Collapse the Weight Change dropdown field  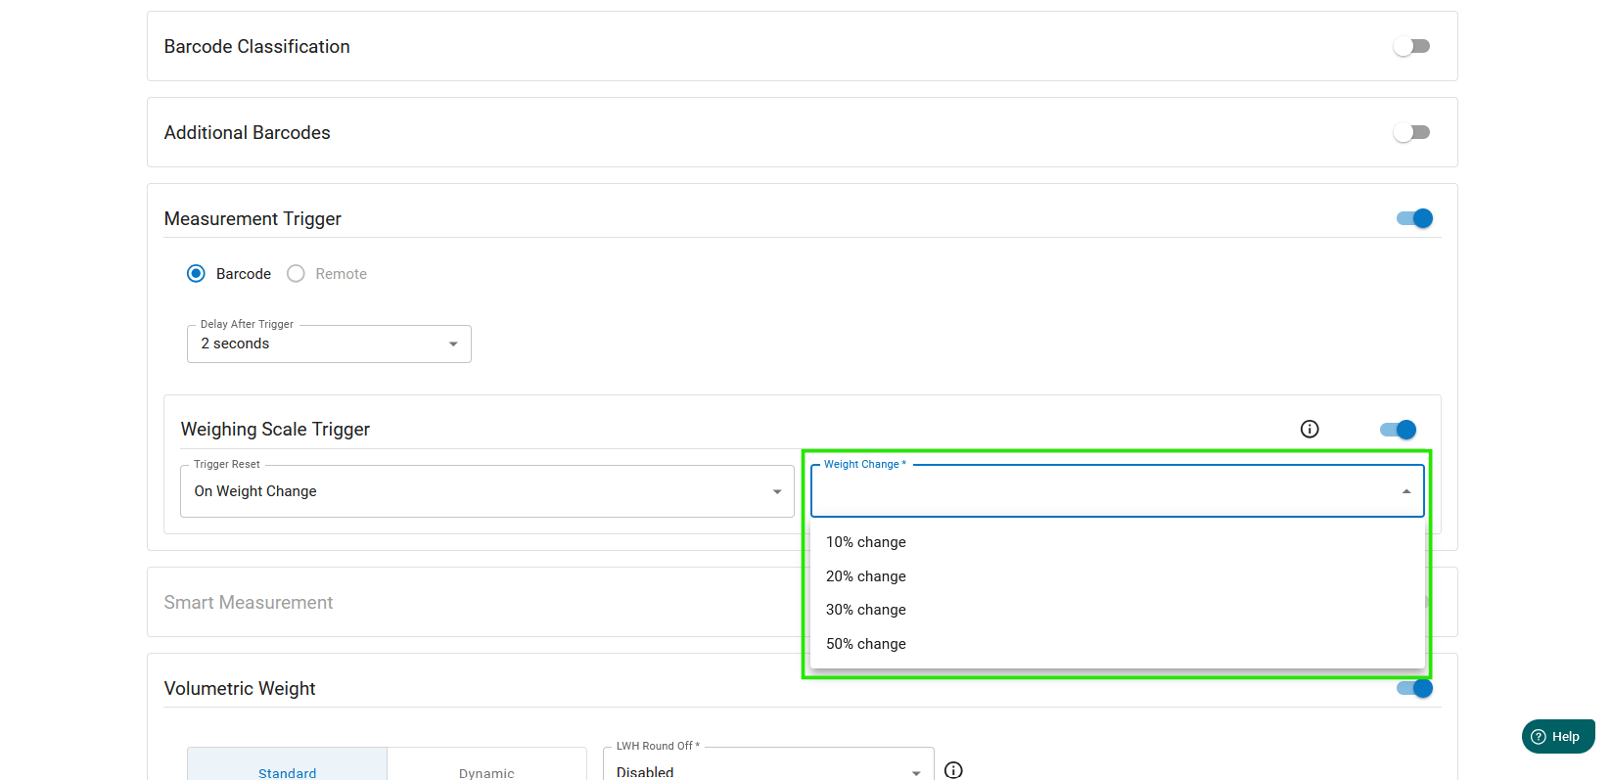pyautogui.click(x=1117, y=491)
